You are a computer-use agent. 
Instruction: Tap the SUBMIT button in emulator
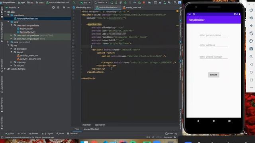tap(214, 75)
